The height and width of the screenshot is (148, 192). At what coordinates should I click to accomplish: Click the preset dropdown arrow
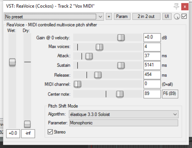[100, 17]
